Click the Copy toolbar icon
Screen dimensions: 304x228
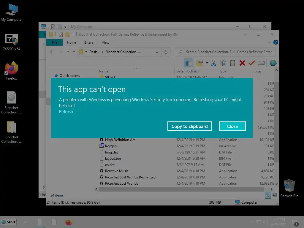(223, 63)
